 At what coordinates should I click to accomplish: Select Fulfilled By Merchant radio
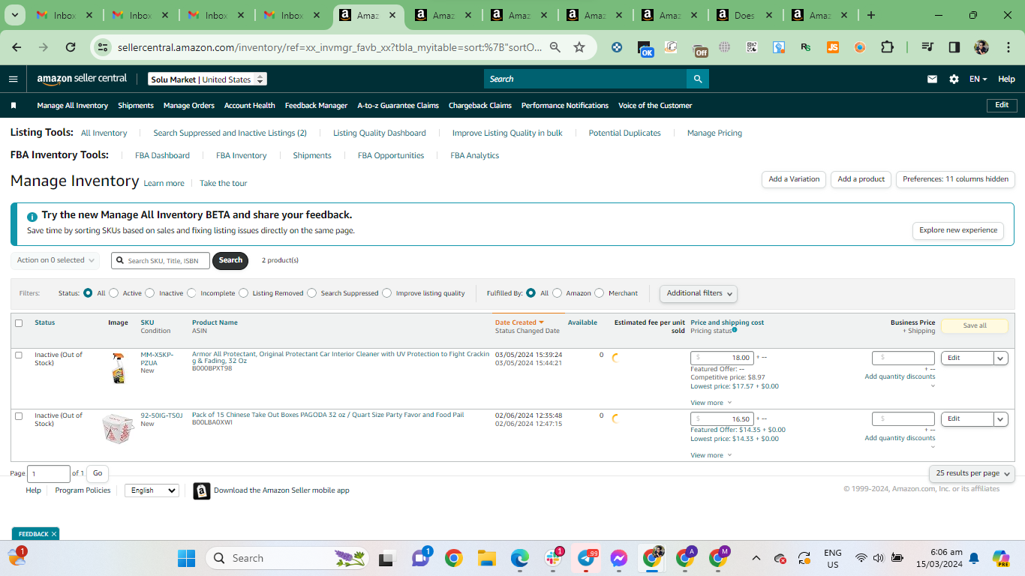pyautogui.click(x=600, y=293)
